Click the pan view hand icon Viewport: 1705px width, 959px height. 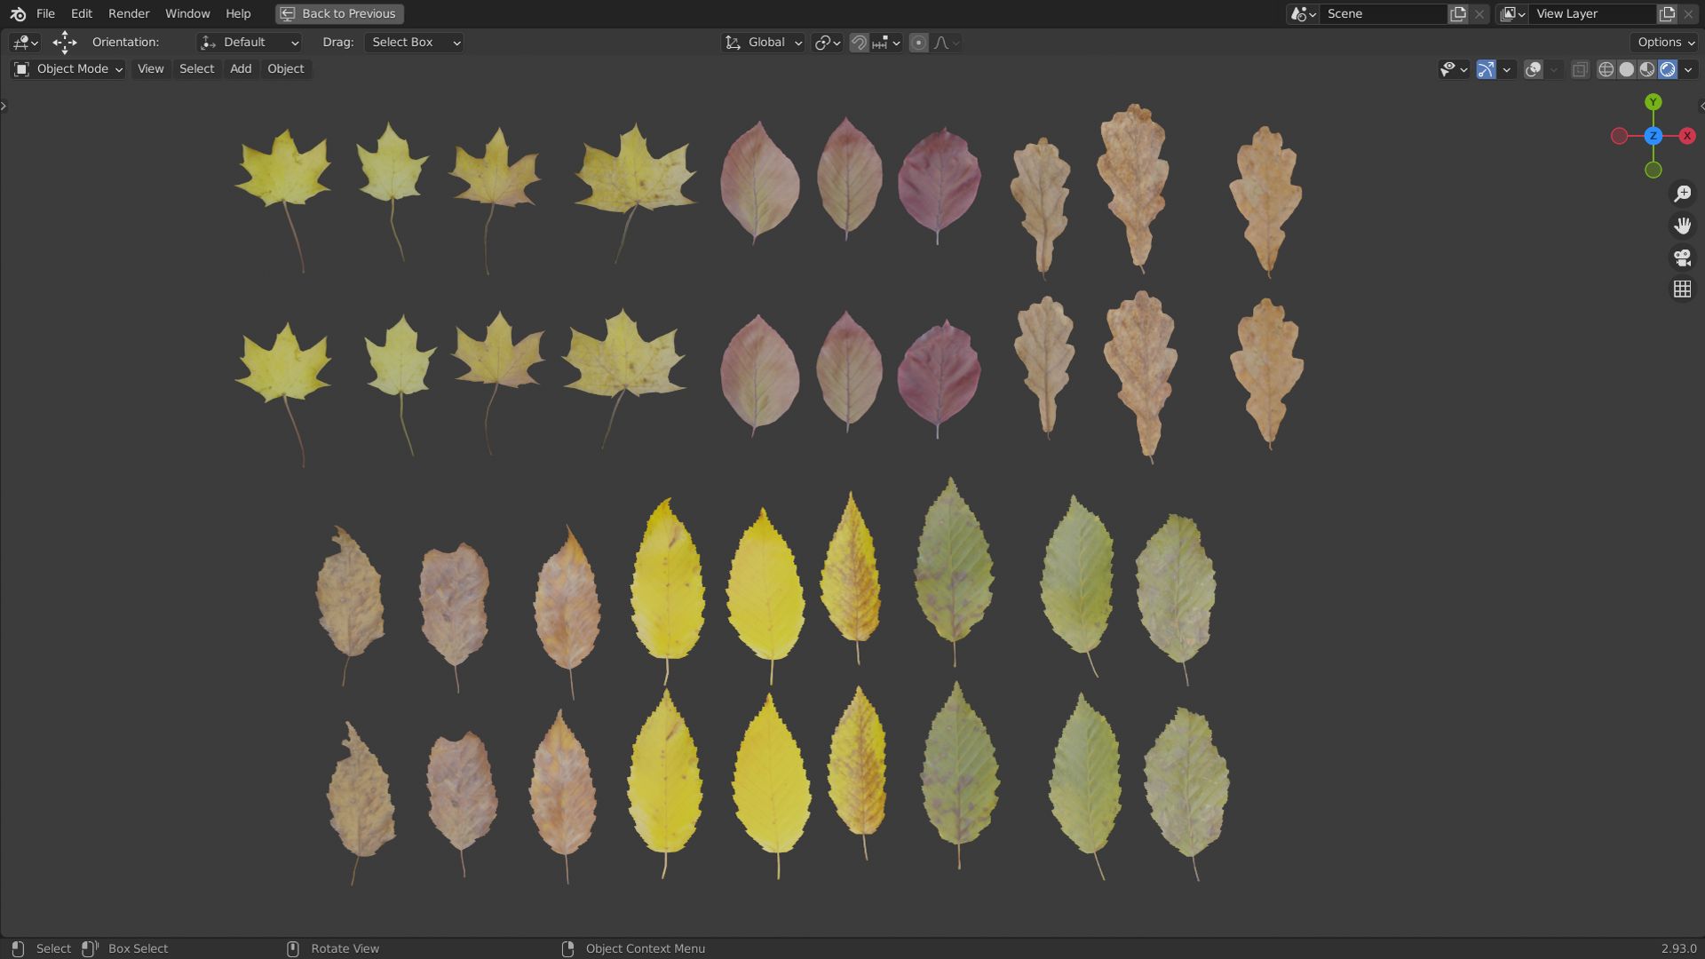point(1682,226)
